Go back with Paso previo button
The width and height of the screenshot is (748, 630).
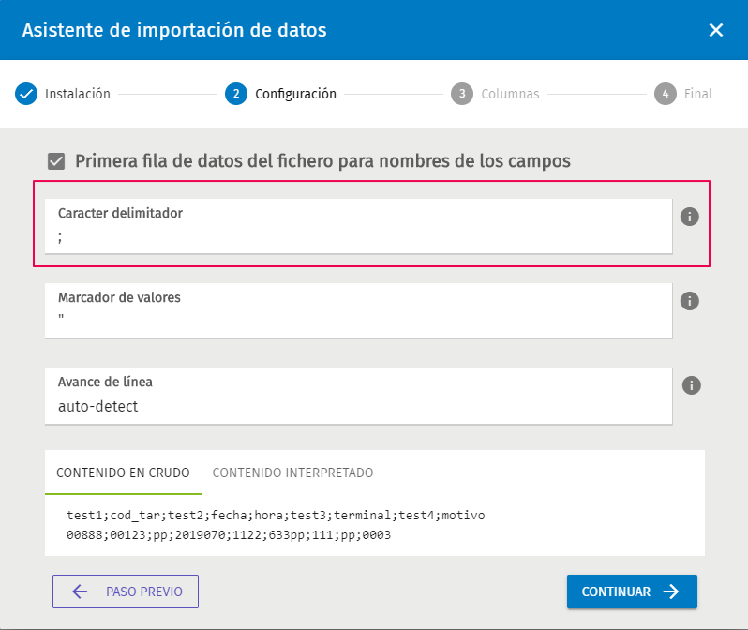(x=126, y=592)
